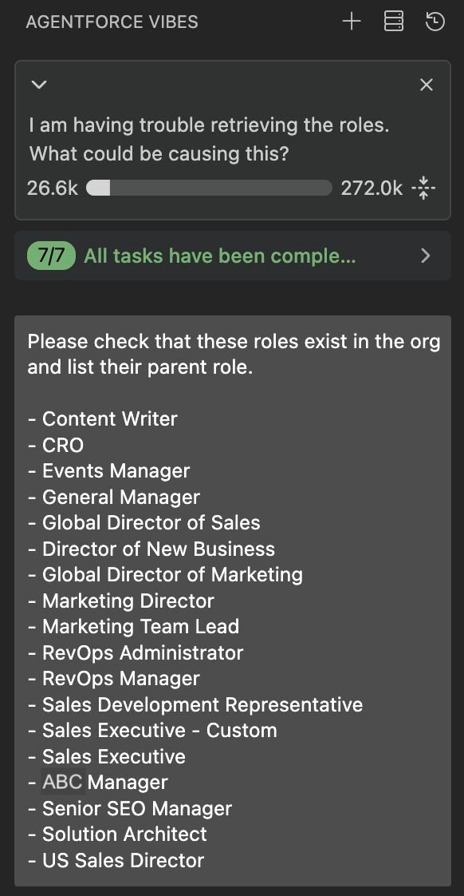Expand the 7/7 tasks completed row
Viewport: 464px width, 896px height.
[232, 256]
